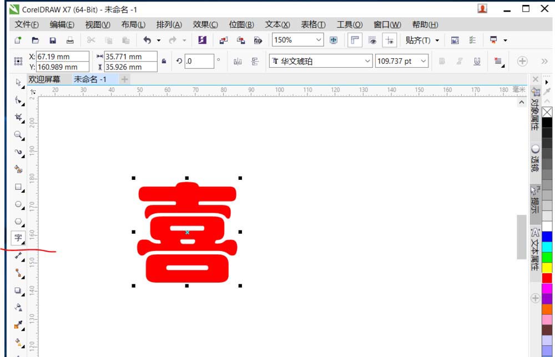555x357 pixels.
Task: Expand the 贴齐 snap-to dropdown
Action: point(437,41)
